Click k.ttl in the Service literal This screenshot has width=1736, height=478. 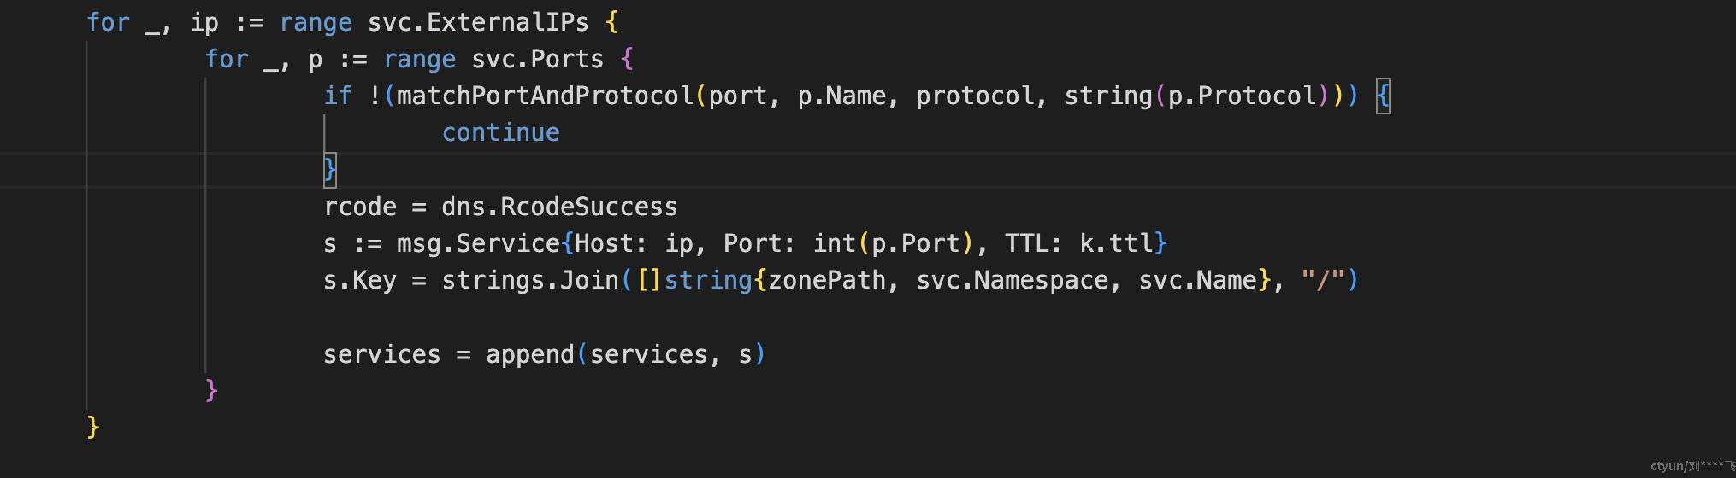pyautogui.click(x=1116, y=243)
